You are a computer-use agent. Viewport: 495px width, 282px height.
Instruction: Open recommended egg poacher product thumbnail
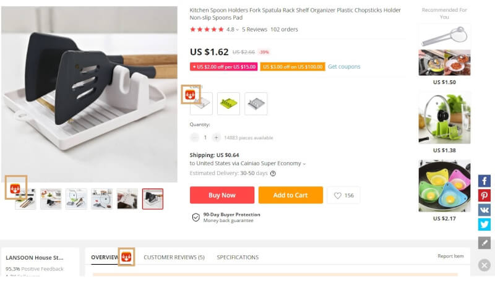444,186
